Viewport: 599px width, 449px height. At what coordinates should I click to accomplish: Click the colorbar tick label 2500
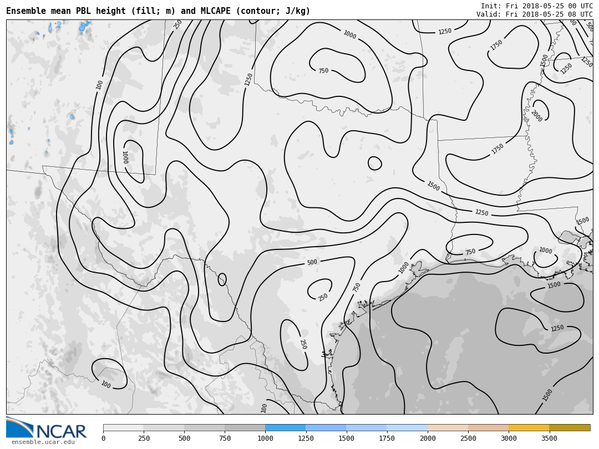pos(468,438)
